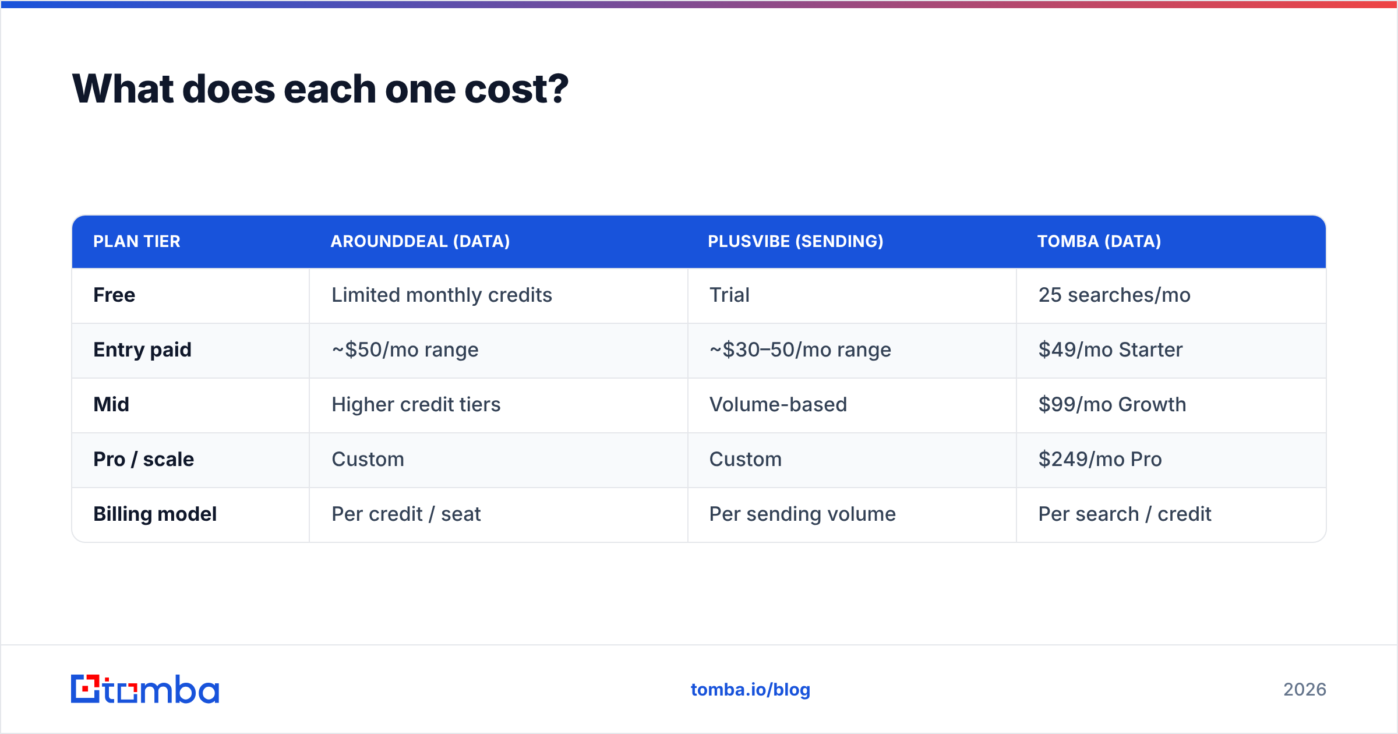Click the 'Free' row label
The width and height of the screenshot is (1398, 734).
(114, 295)
